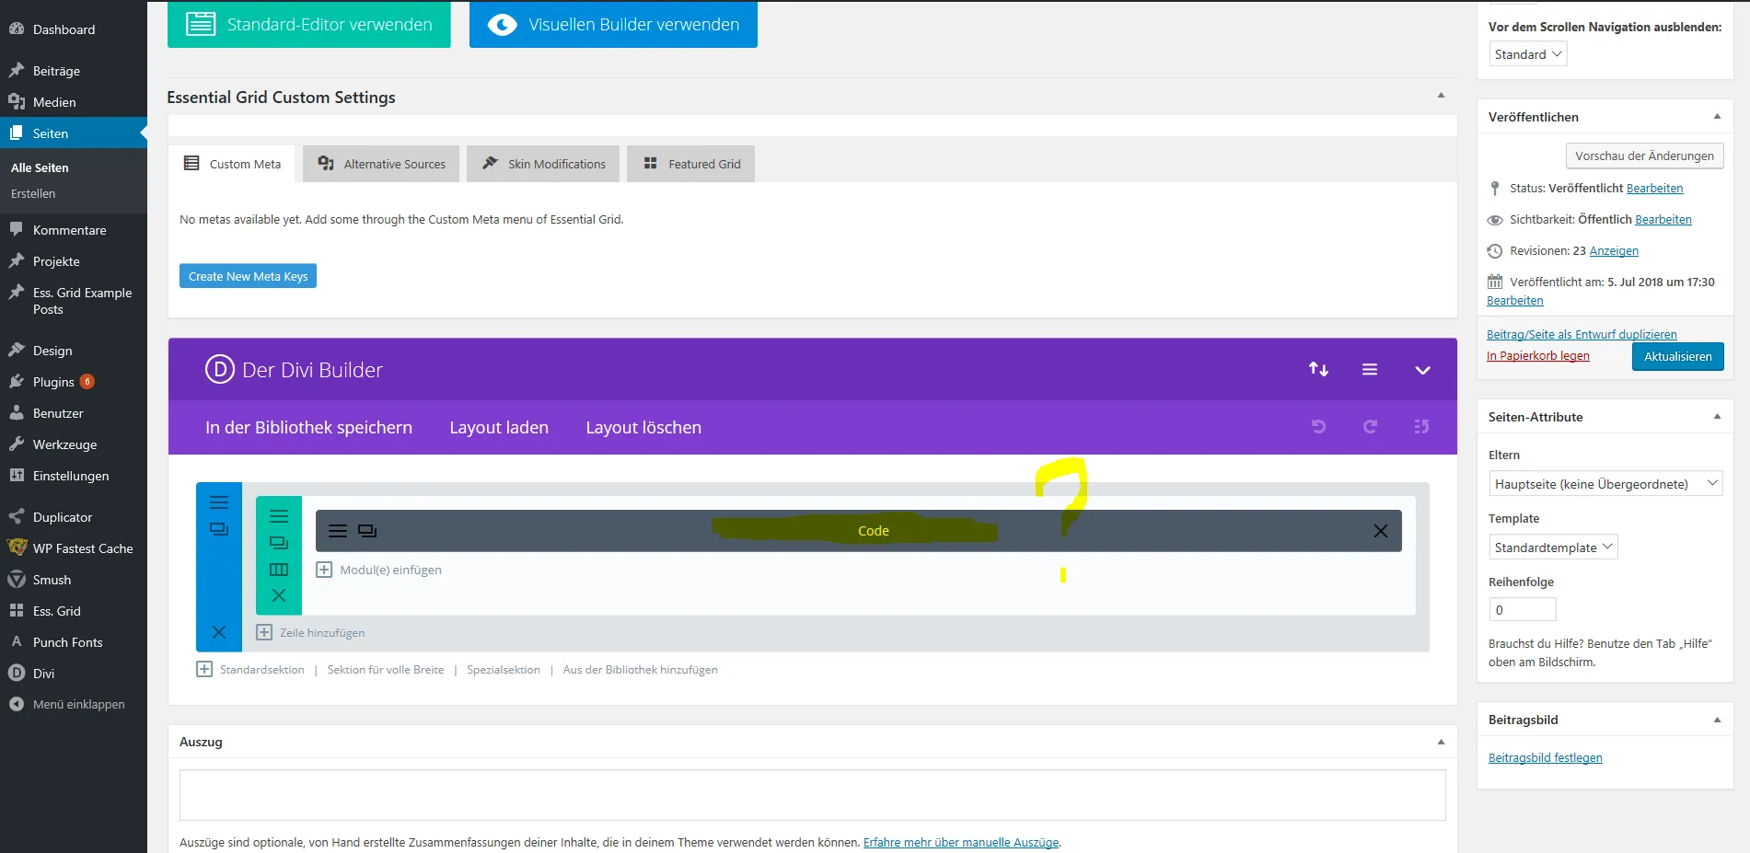Image resolution: width=1750 pixels, height=853 pixels.
Task: Open Smush in sidebar
Action: coord(74,580)
